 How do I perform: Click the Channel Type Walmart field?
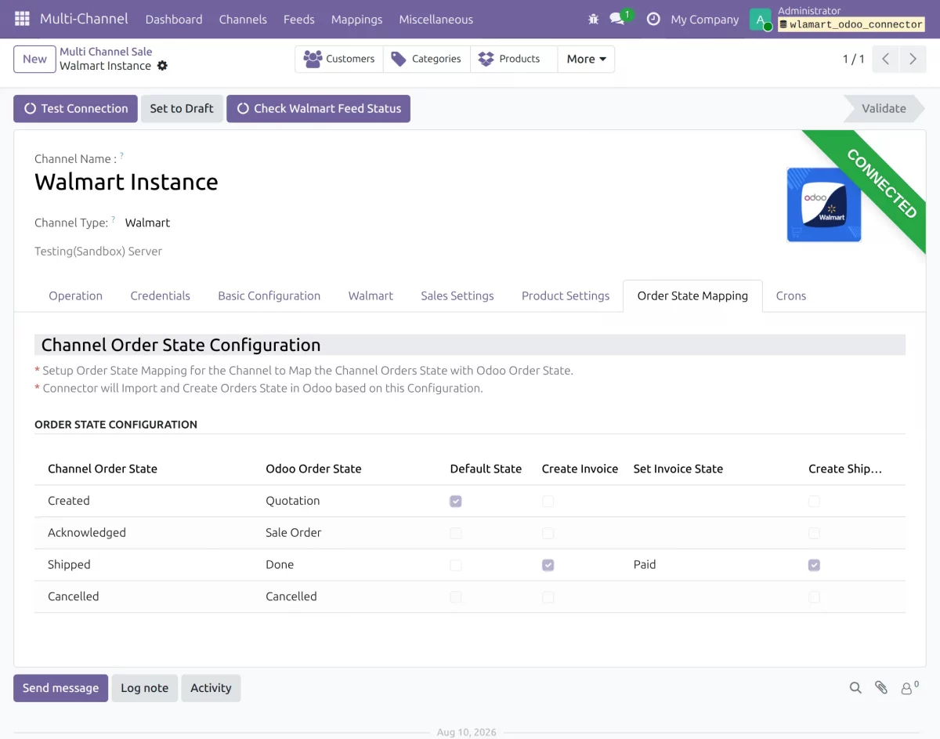(147, 223)
